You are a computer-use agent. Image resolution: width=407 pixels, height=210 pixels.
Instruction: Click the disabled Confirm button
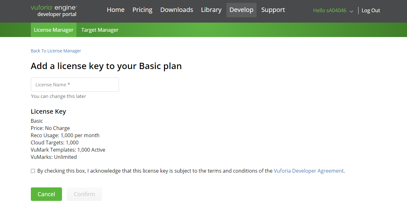[84, 194]
